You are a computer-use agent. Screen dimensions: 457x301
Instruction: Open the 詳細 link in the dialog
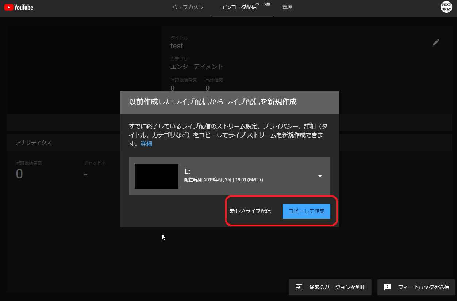[146, 143]
